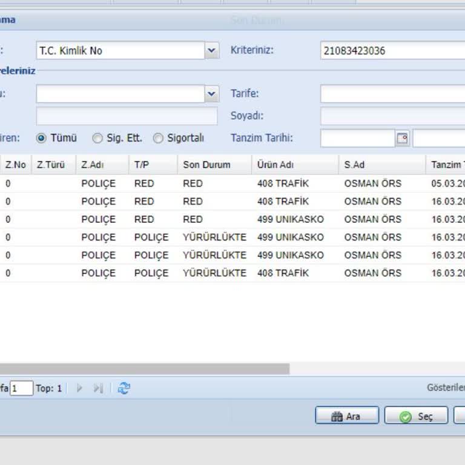
Task: Open the empty dropdown left of Tarife
Action: point(211,94)
